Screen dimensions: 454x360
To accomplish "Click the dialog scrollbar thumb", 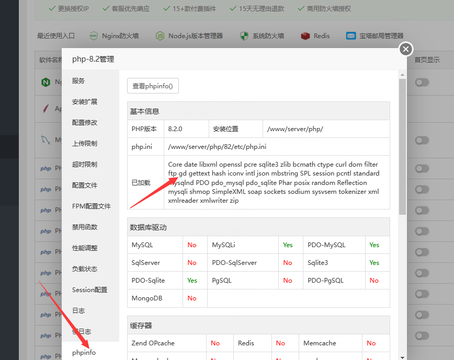I will coord(402,147).
